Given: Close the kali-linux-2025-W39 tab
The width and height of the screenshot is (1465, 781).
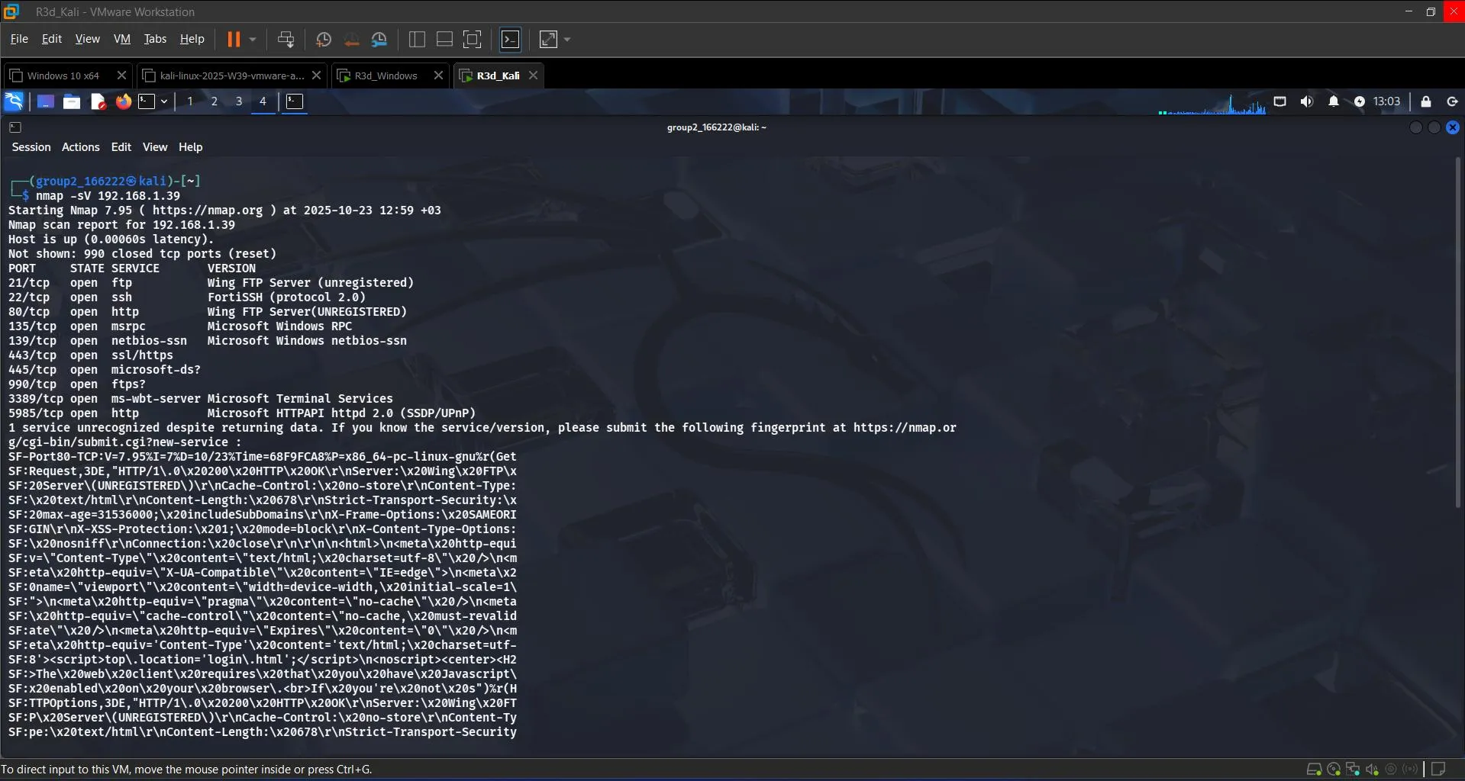Looking at the screenshot, I should 317,76.
